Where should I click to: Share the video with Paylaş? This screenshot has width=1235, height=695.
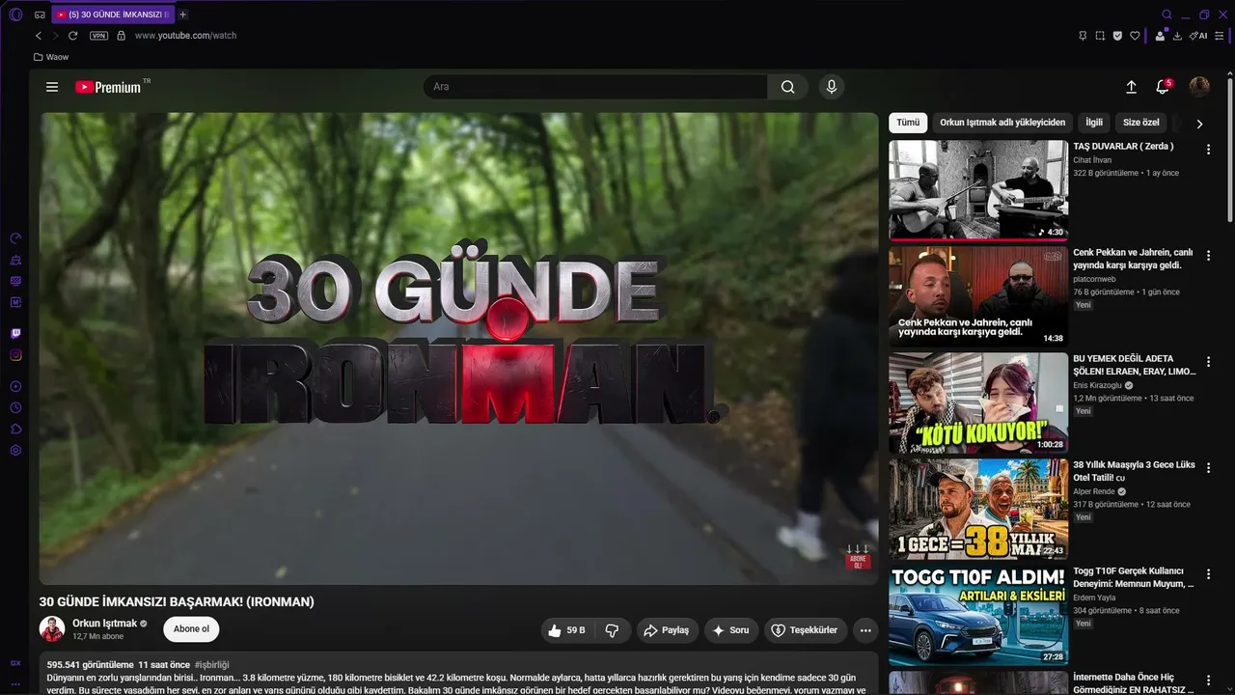click(x=667, y=630)
